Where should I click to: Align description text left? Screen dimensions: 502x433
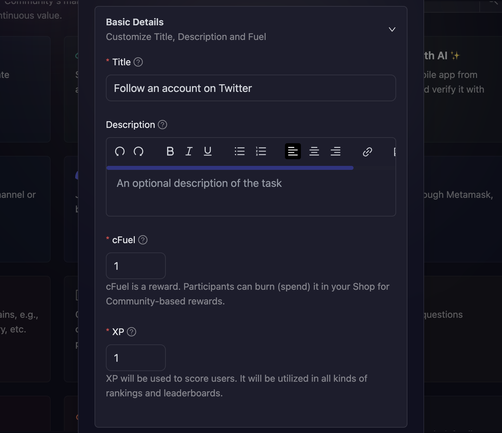[x=293, y=152]
